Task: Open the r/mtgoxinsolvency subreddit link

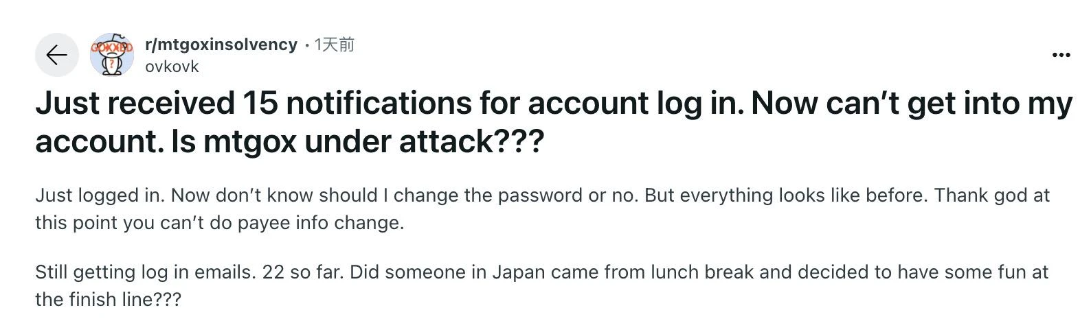Action: [x=221, y=45]
